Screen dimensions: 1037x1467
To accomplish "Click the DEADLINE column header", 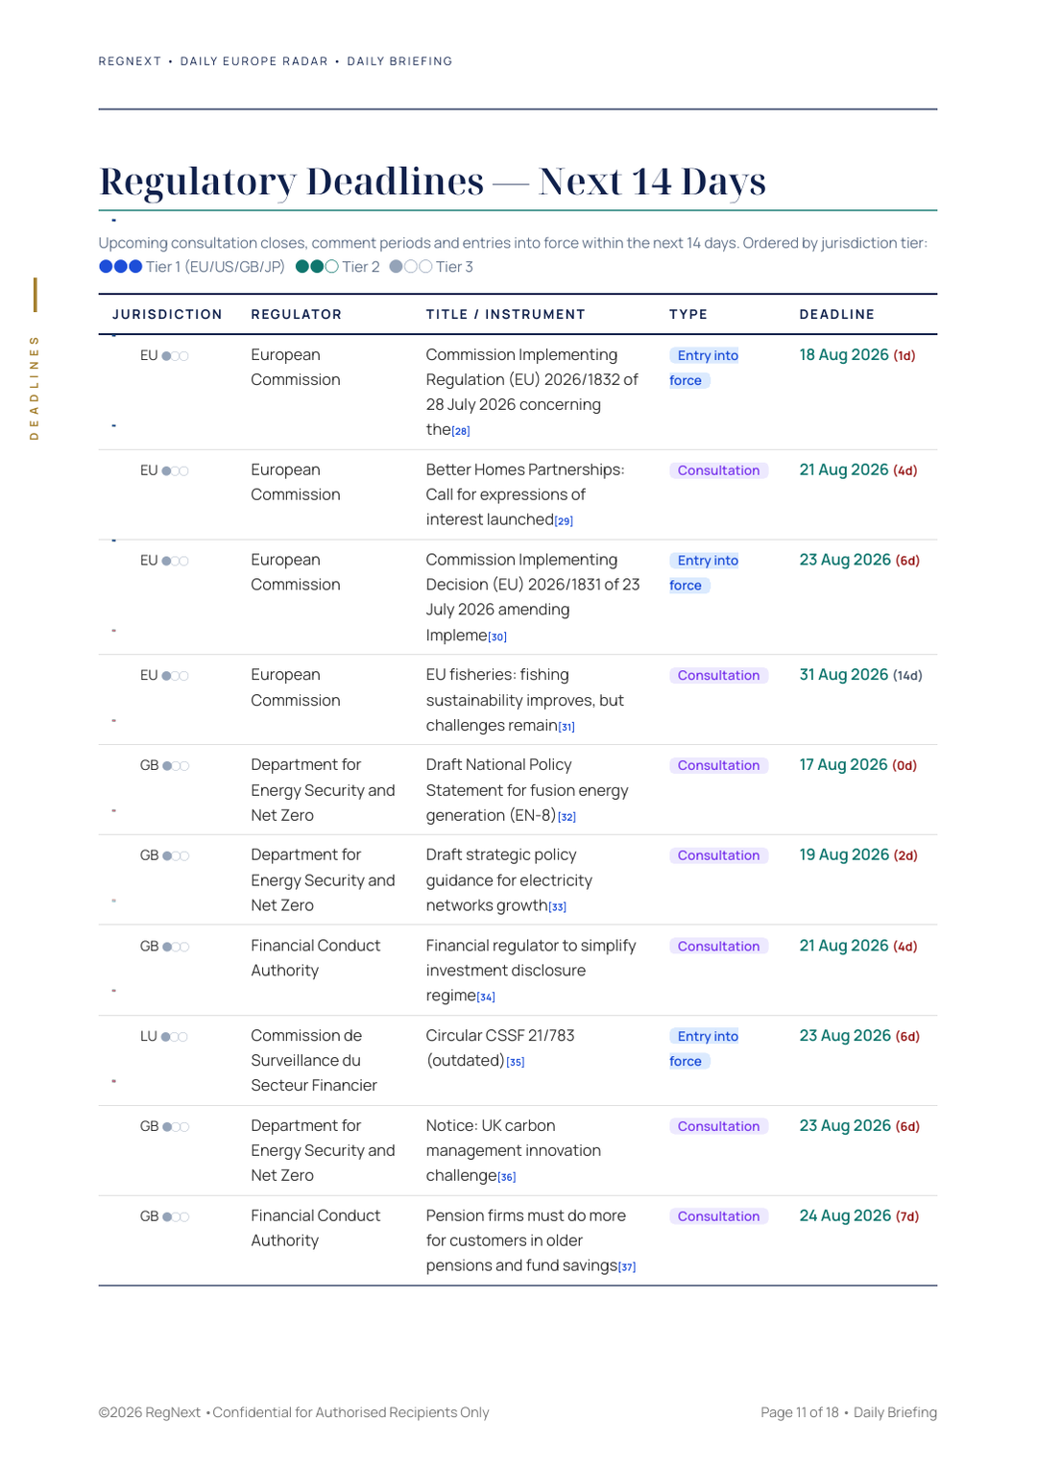I will 837,314.
